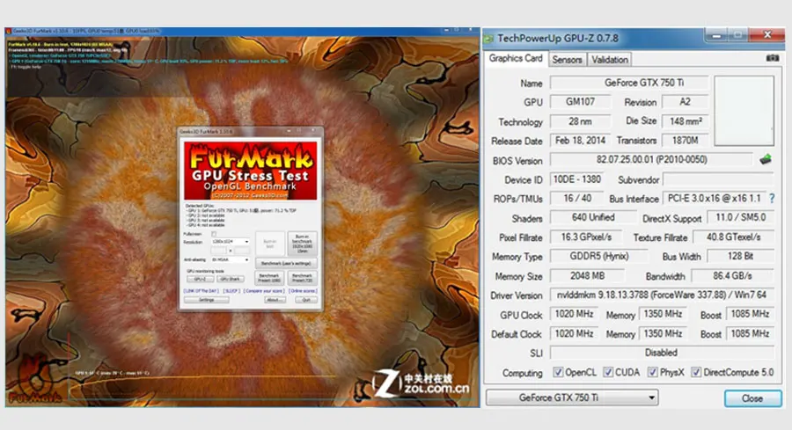Click Burn-in benchmark 1920x1080 button
Viewport: 792px width, 430px height.
pos(302,244)
